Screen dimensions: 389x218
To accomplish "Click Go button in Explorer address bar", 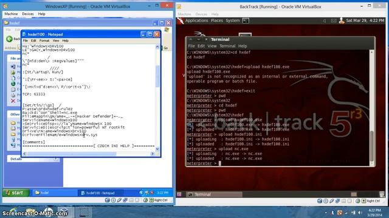I will 165,48.
